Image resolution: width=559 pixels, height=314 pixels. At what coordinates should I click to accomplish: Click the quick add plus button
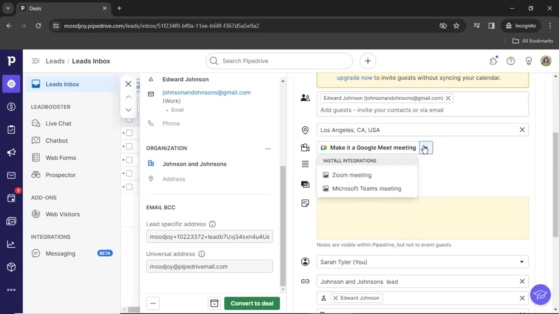click(368, 61)
